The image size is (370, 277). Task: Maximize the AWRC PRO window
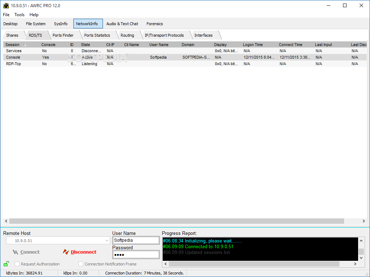(345, 5)
